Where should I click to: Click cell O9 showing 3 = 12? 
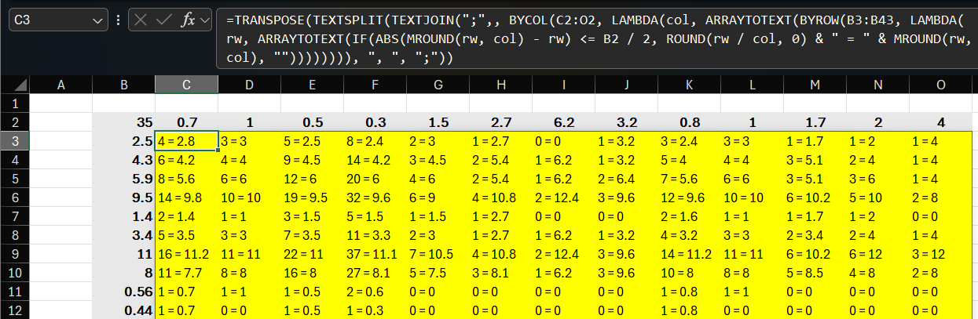pos(940,254)
